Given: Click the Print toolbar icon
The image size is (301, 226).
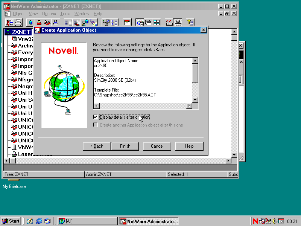Looking at the screenshot, I should 18,23.
